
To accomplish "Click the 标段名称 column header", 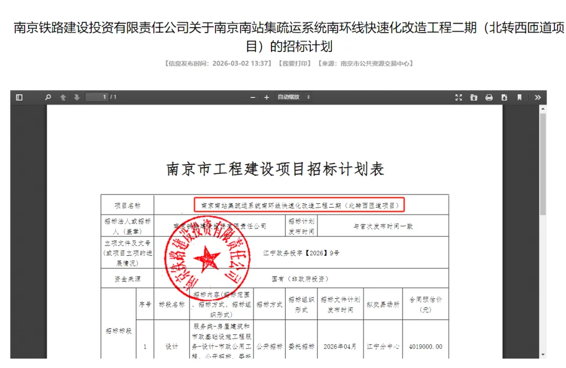I will 172,305.
